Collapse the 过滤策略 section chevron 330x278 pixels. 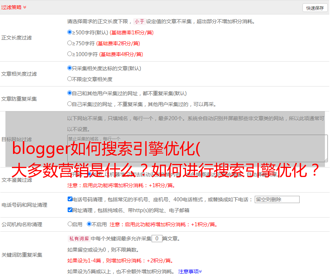click(x=25, y=7)
